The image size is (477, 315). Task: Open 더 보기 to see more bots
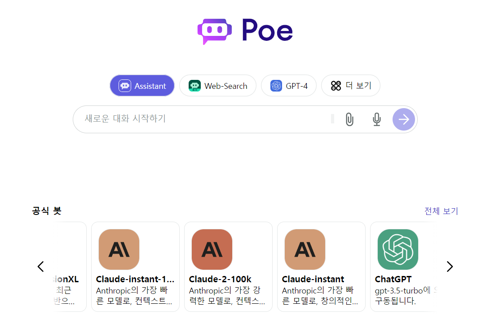click(351, 85)
